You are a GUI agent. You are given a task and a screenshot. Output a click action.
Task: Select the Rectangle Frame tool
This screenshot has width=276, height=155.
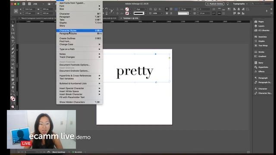click(13, 56)
